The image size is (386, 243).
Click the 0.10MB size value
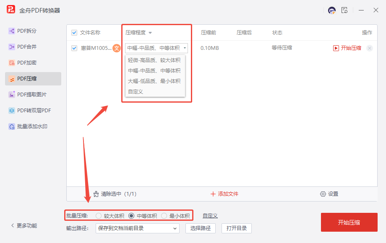pyautogui.click(x=209, y=48)
